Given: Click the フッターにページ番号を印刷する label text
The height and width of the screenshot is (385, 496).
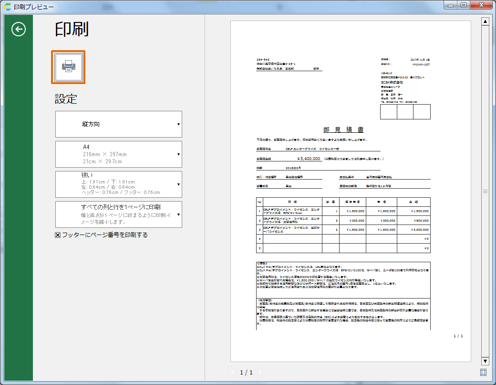Looking at the screenshot, I should coord(105,235).
